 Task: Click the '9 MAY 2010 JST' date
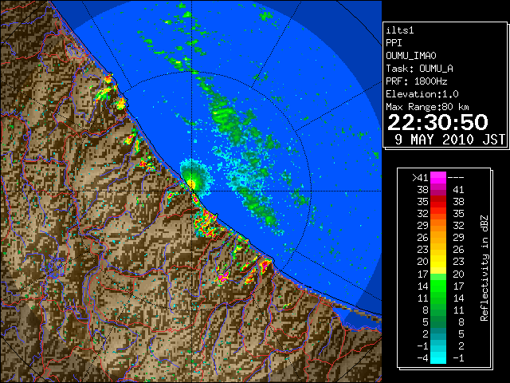click(450, 140)
